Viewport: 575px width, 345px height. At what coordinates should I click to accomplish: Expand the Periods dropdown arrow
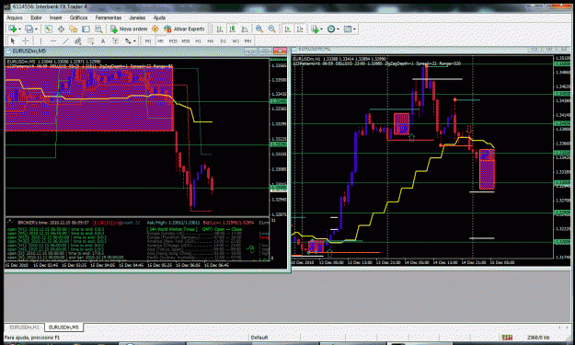point(338,29)
